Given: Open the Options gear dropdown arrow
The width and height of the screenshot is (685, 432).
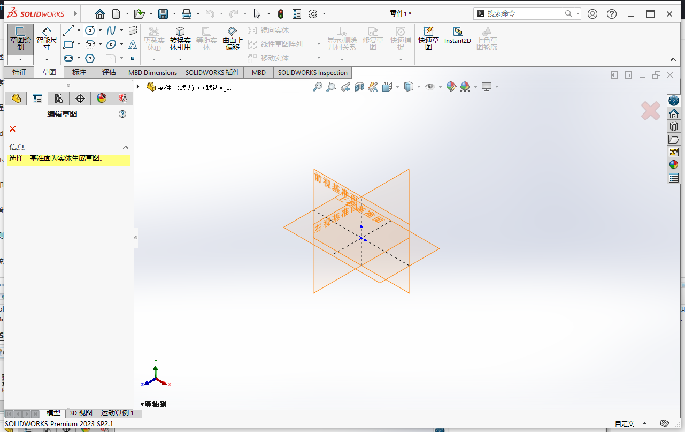Looking at the screenshot, I should tap(324, 14).
